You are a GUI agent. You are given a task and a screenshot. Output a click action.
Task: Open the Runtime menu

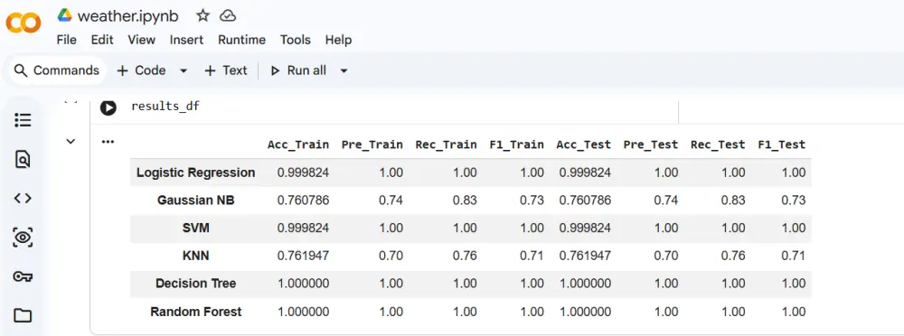tap(241, 40)
